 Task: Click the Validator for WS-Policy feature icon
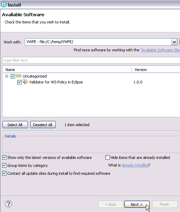click(25, 82)
